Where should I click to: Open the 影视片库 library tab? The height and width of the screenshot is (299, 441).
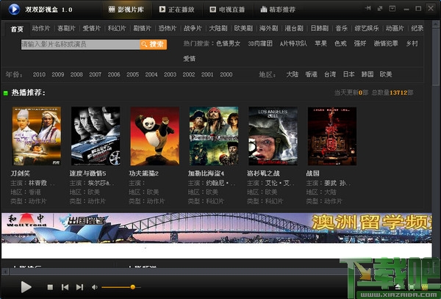126,10
